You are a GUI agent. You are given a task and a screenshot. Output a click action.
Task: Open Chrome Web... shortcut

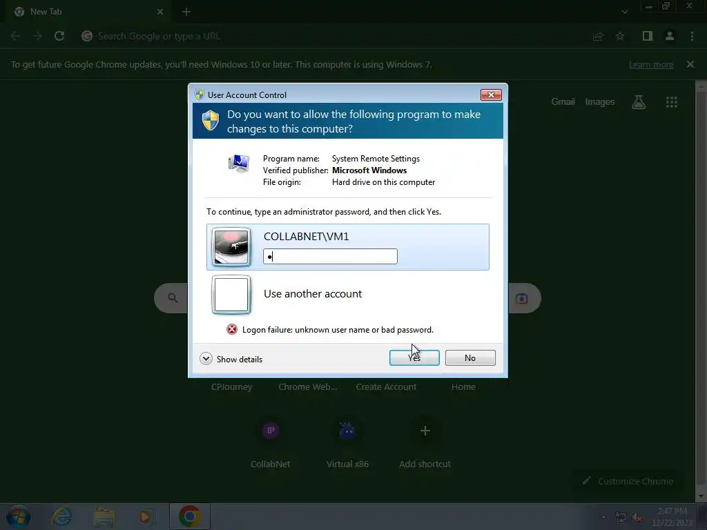[307, 386]
